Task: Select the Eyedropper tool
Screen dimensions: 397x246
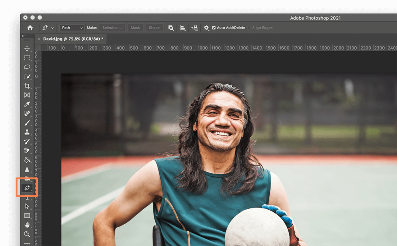Action: point(27,104)
